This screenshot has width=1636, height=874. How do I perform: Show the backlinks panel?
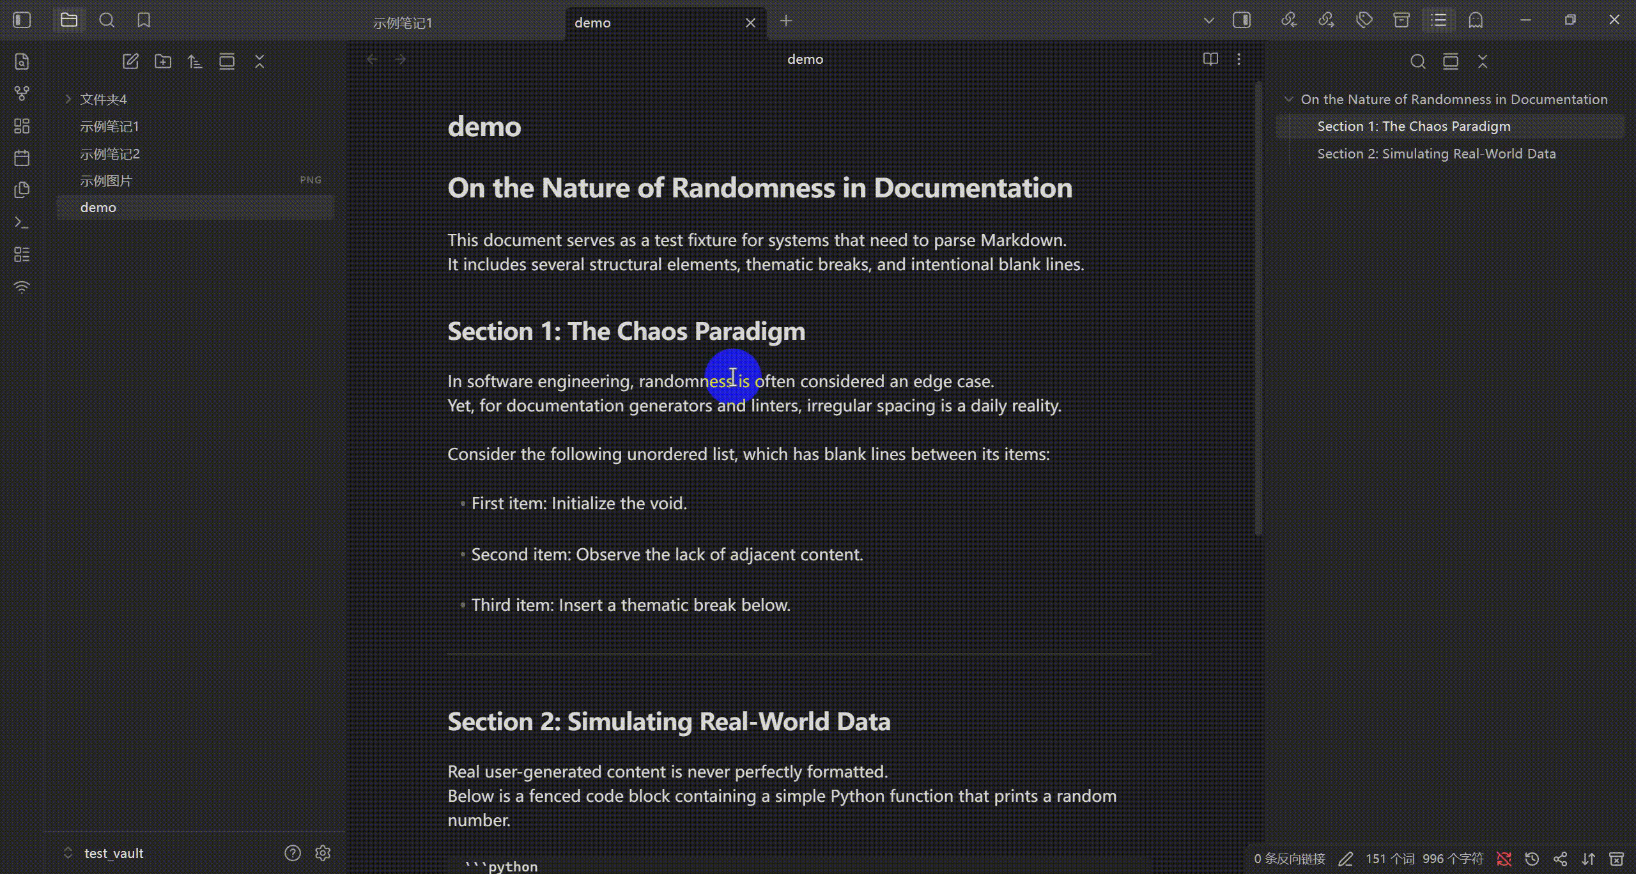(1288, 20)
